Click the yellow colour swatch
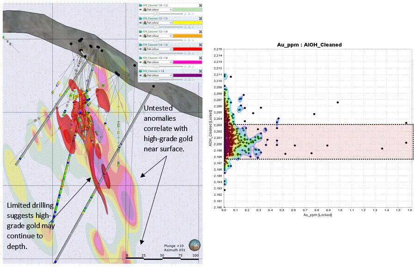The image size is (416, 267). click(x=188, y=22)
